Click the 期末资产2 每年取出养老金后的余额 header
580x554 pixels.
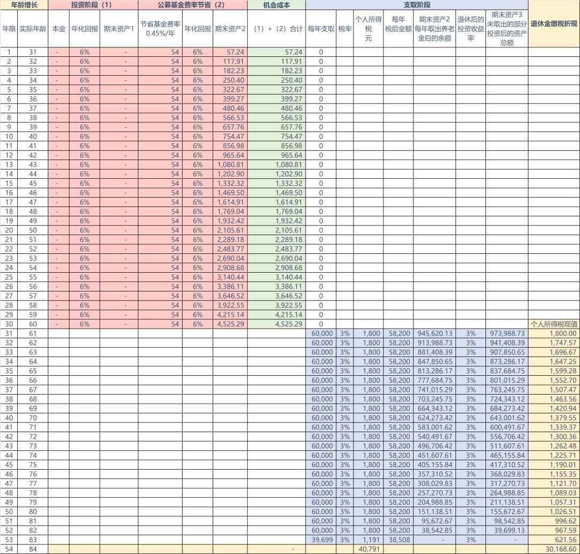point(434,29)
